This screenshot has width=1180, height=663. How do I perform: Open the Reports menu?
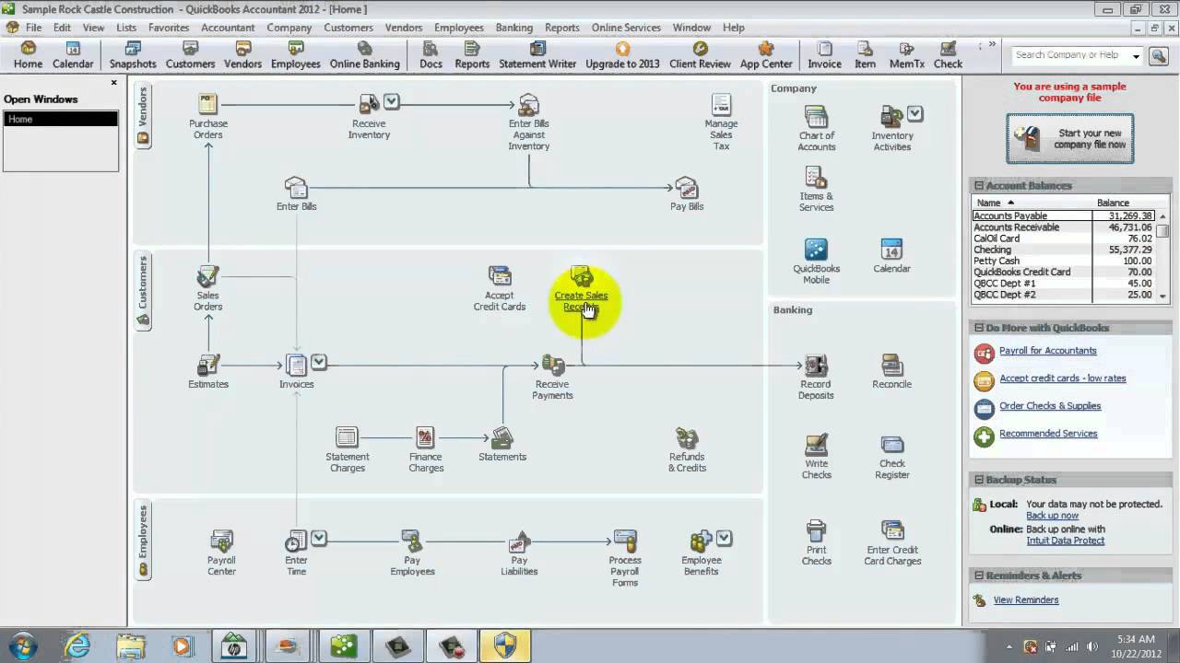click(562, 28)
